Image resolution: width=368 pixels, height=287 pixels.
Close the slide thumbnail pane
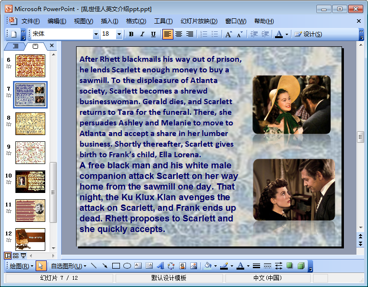(52, 45)
